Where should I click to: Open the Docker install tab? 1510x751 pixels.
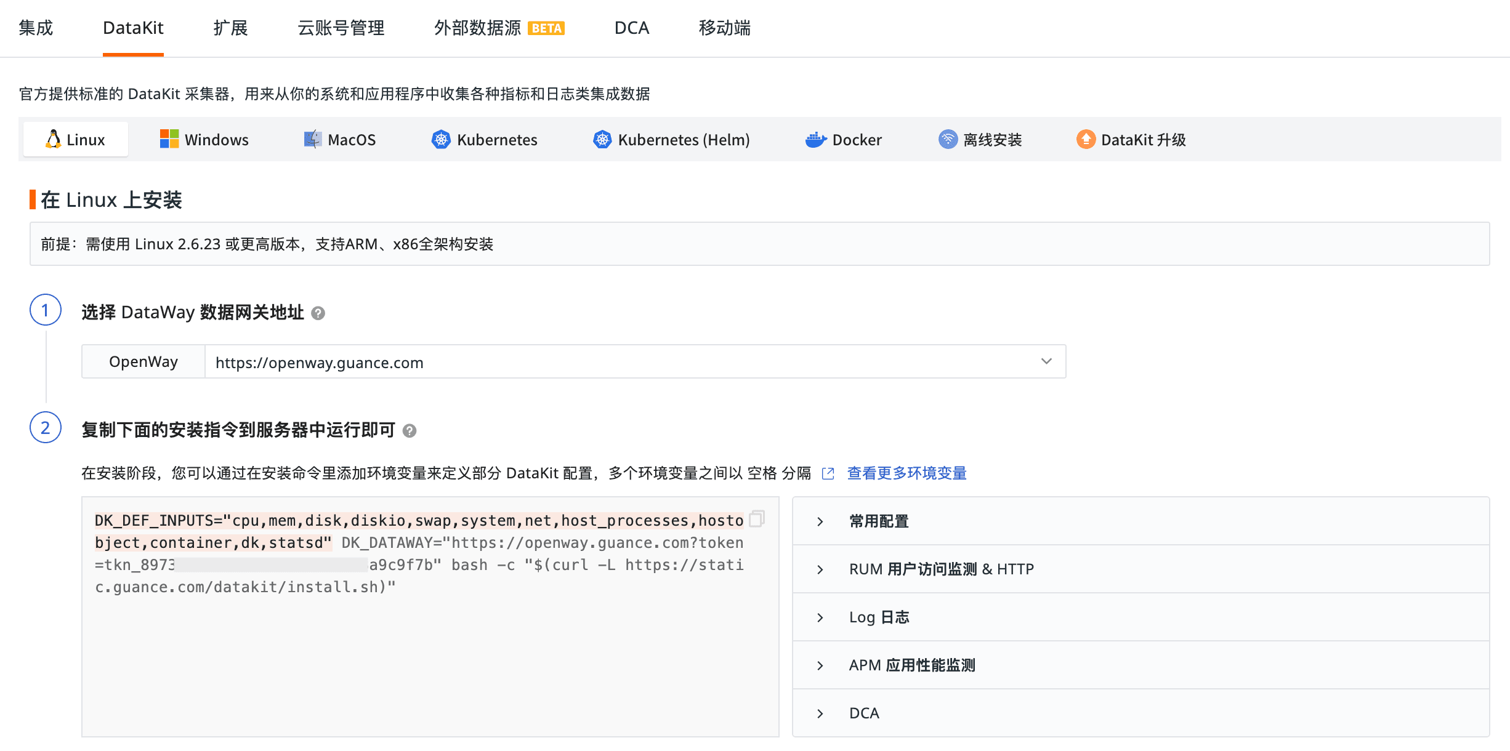843,140
